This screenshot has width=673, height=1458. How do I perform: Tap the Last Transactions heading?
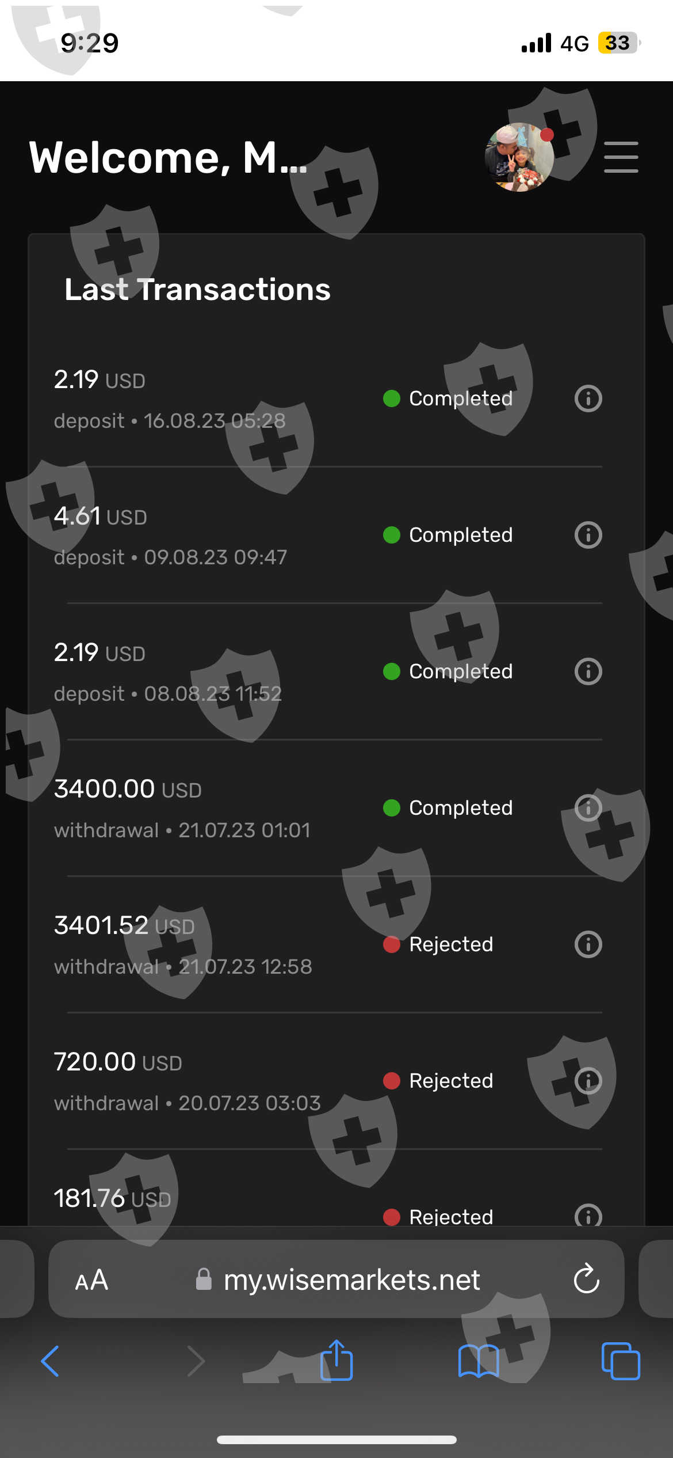click(197, 289)
